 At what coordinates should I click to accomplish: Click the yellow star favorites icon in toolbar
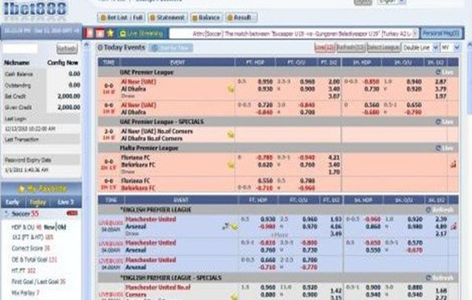(x=110, y=33)
